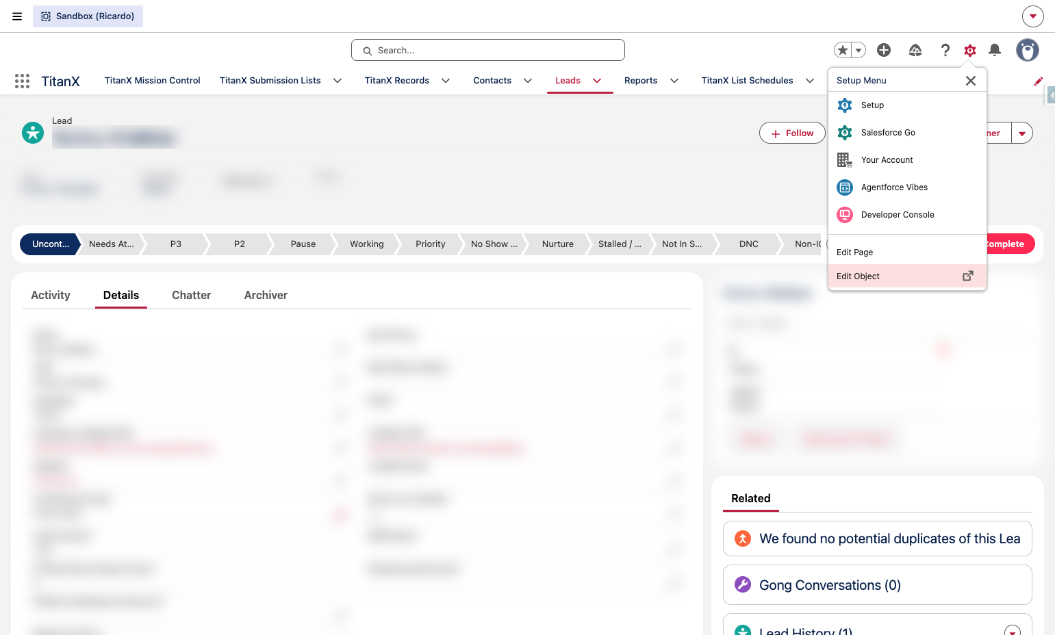The image size is (1055, 635).
Task: Open TitanX Mission Control tab
Action: (153, 81)
